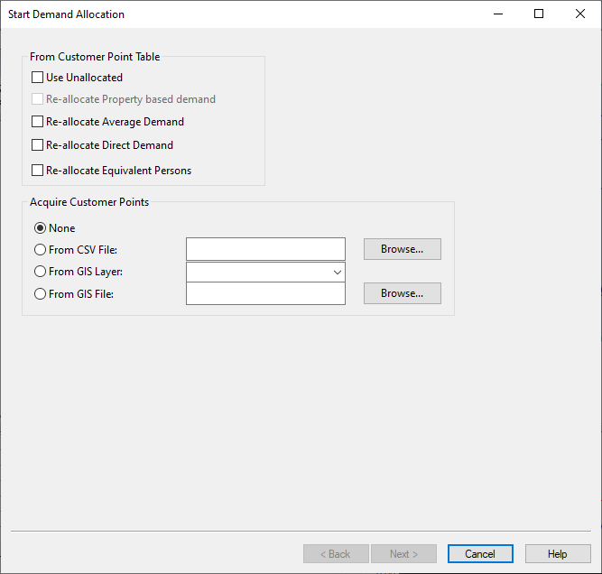The image size is (602, 574).
Task: Click the Back button
Action: tap(336, 554)
